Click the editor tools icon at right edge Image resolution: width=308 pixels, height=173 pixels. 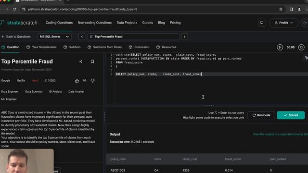[306, 58]
